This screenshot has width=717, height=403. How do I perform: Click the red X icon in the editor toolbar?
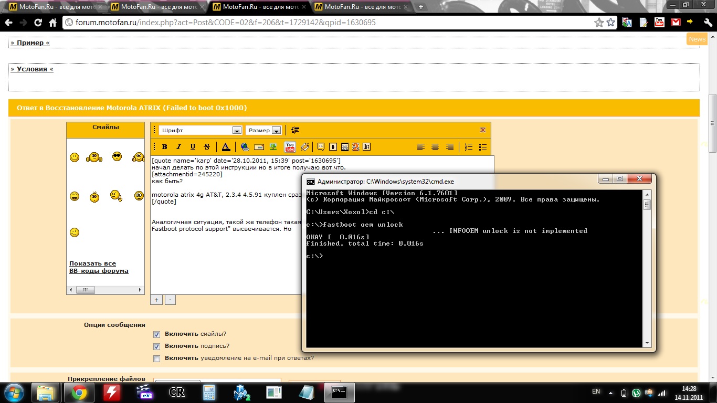(x=483, y=130)
